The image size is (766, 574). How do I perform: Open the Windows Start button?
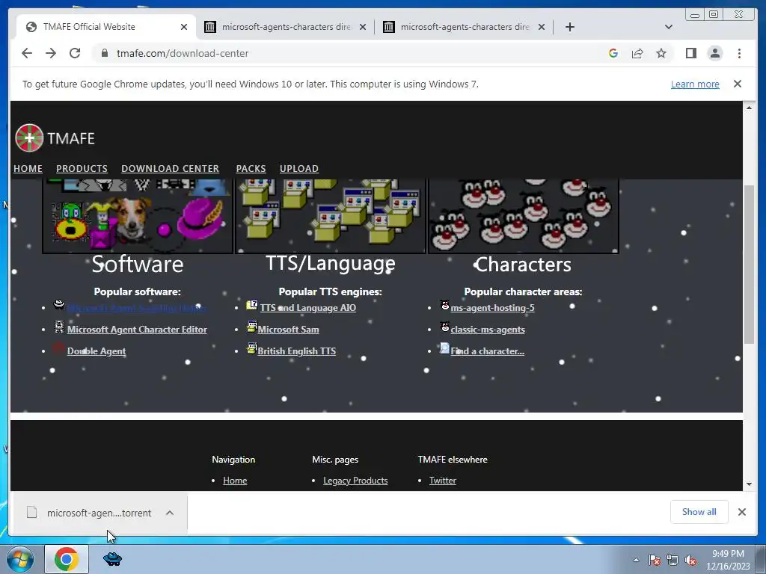pos(20,559)
